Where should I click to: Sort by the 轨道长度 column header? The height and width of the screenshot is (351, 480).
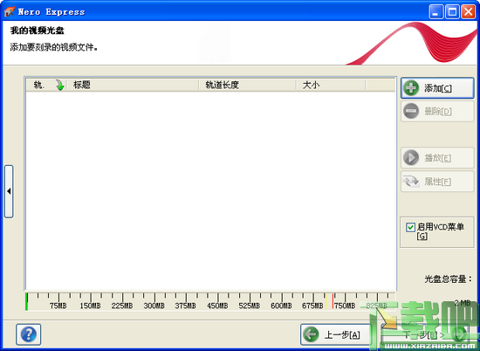(247, 85)
